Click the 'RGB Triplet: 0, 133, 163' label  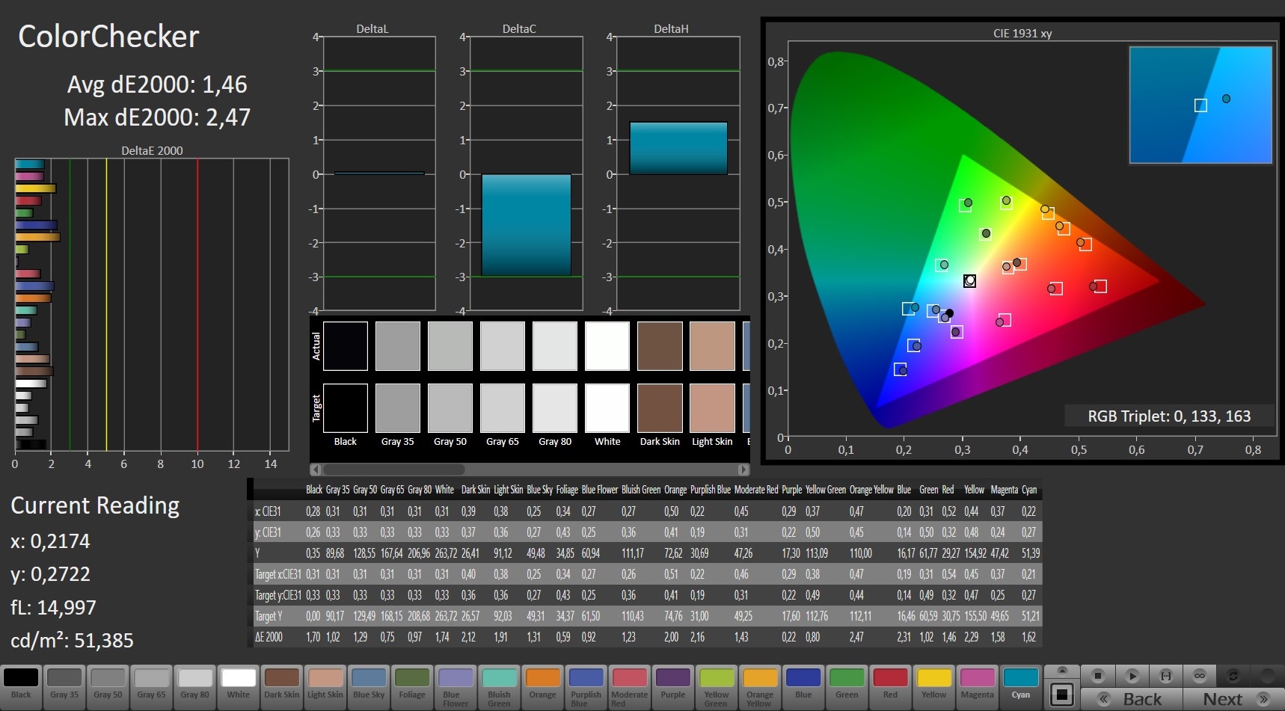click(1169, 416)
